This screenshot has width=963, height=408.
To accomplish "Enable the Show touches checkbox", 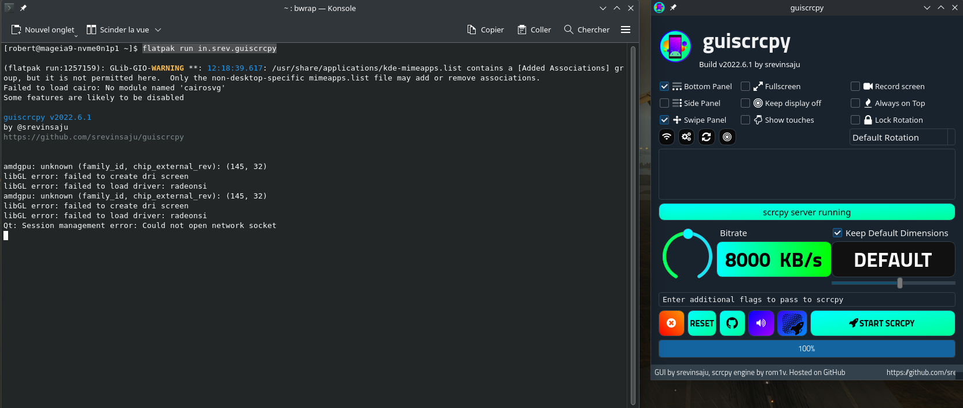I will point(745,120).
